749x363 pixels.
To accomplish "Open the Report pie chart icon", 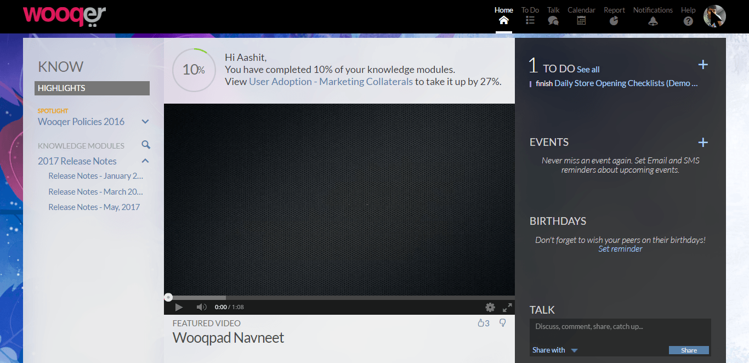I will pyautogui.click(x=614, y=21).
